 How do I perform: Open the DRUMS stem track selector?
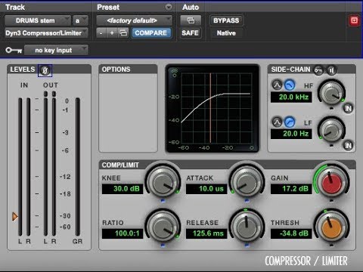point(38,20)
